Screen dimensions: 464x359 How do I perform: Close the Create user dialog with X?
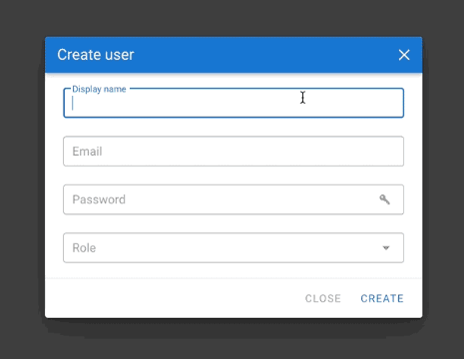tap(404, 55)
